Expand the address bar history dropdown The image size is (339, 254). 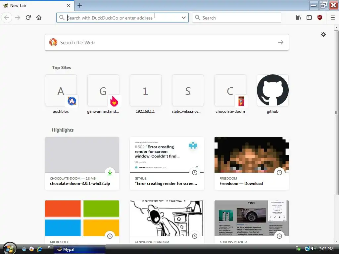183,18
